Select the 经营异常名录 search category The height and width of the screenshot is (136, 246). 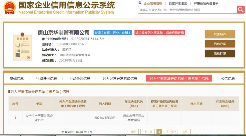(x=178, y=3)
